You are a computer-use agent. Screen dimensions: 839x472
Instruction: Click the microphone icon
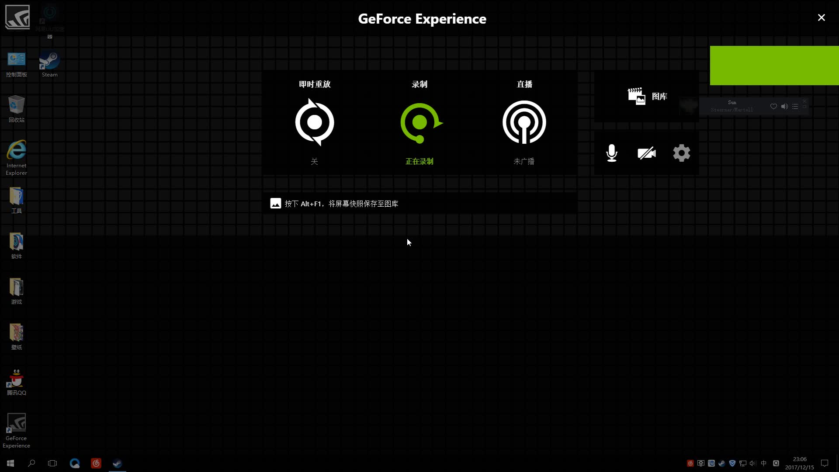click(x=611, y=152)
